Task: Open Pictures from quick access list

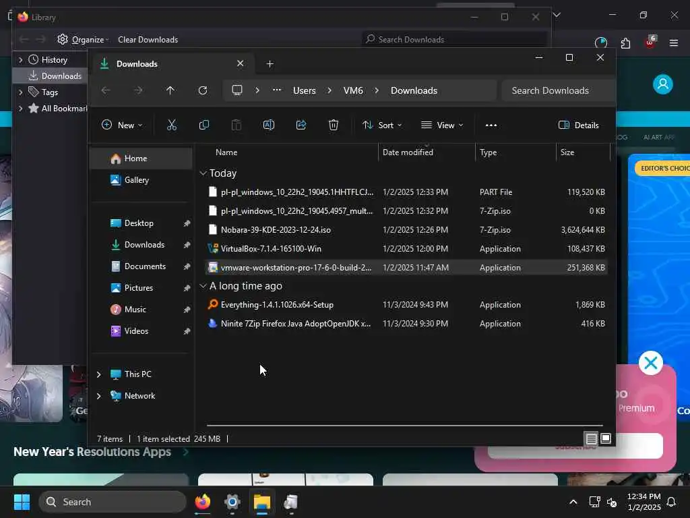Action: coord(141,287)
